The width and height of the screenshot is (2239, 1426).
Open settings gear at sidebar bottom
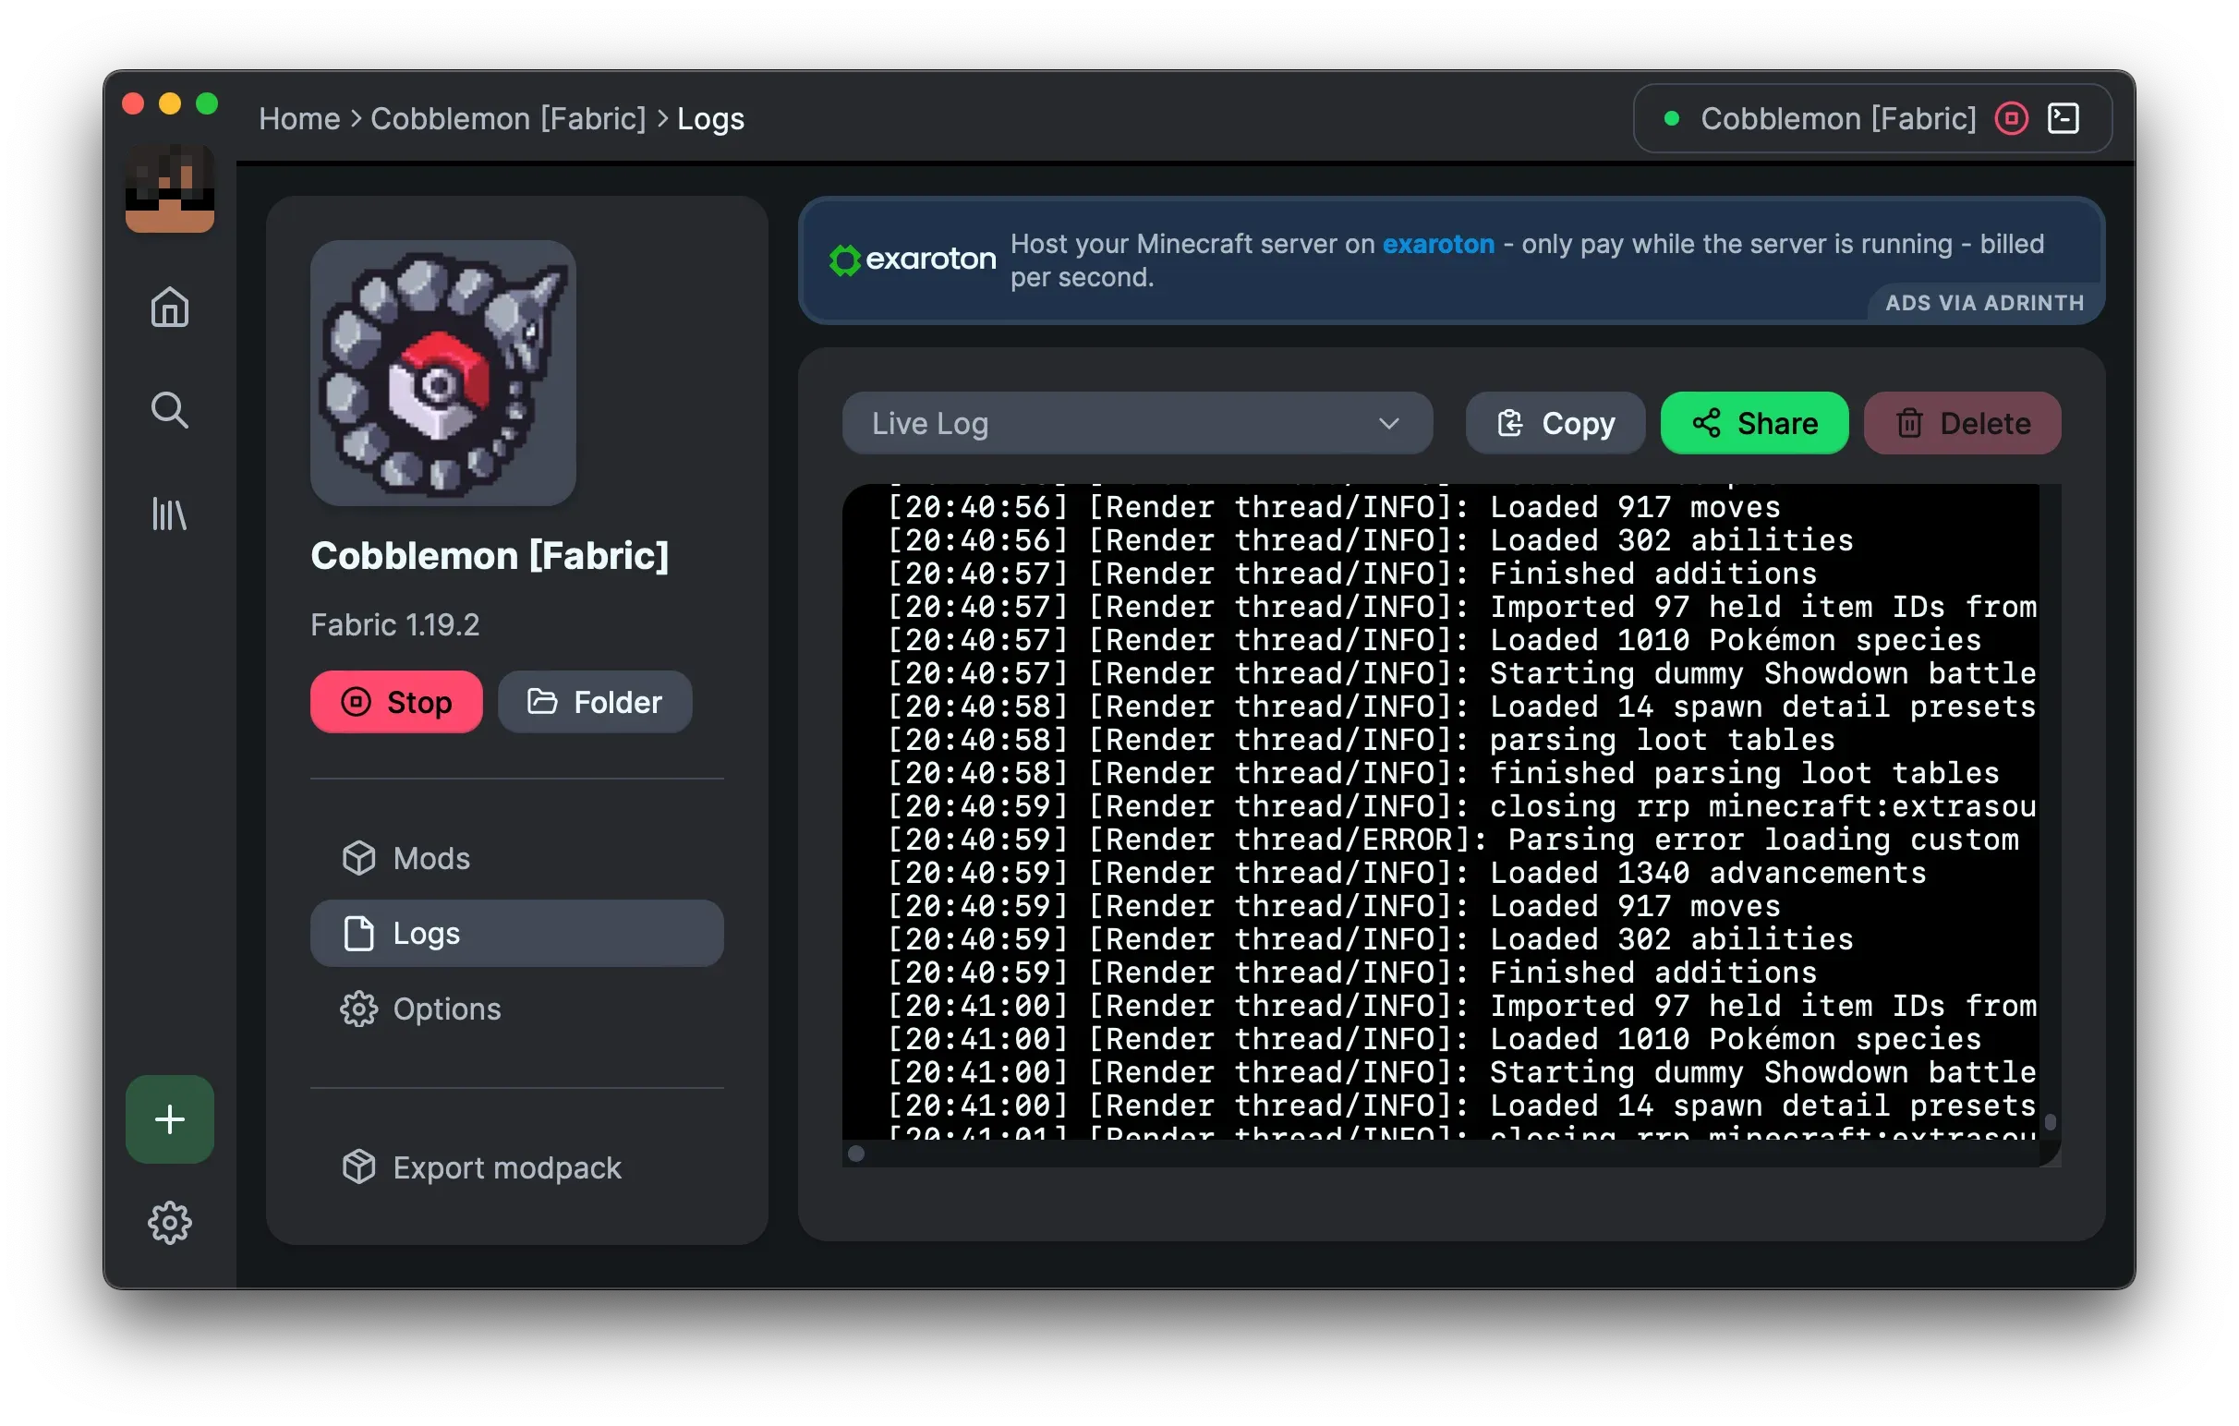tap(169, 1223)
